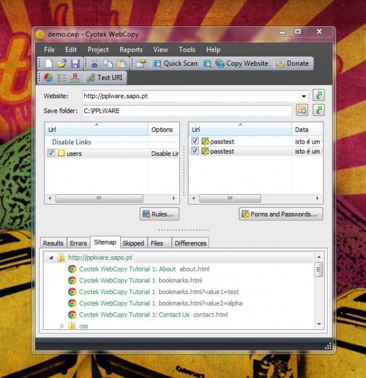366x378 pixels.
Task: Click the Copy toolbar icon
Action: point(108,64)
